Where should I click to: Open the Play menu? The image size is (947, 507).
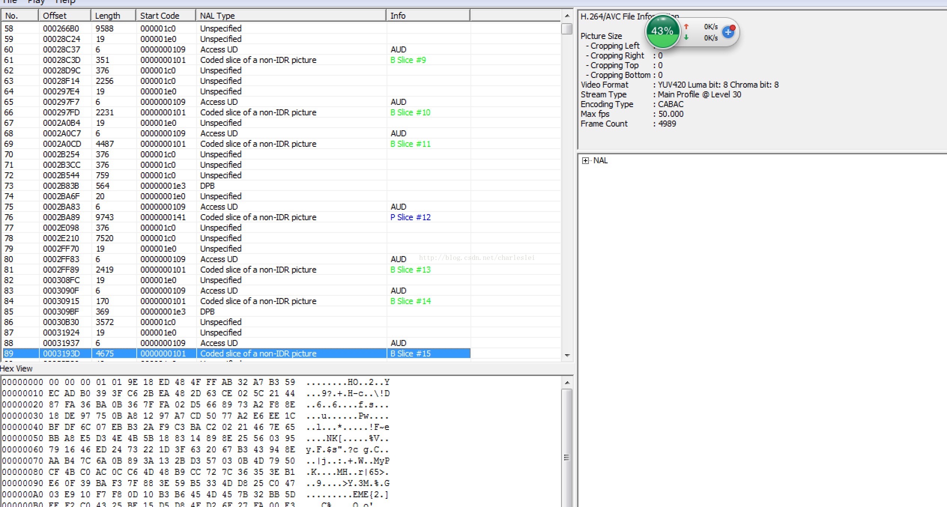click(x=36, y=2)
